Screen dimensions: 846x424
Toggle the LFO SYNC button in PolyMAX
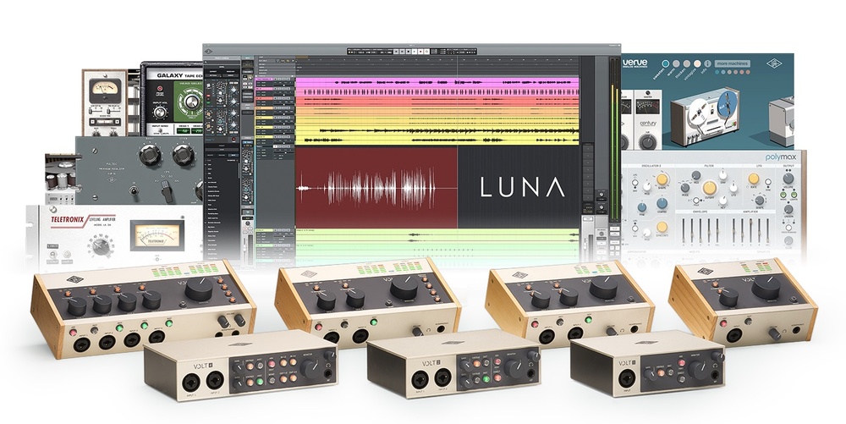click(x=768, y=182)
